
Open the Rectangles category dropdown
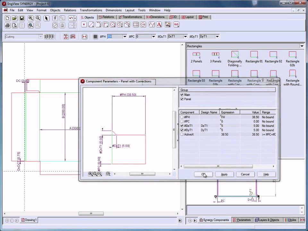pos(302,46)
